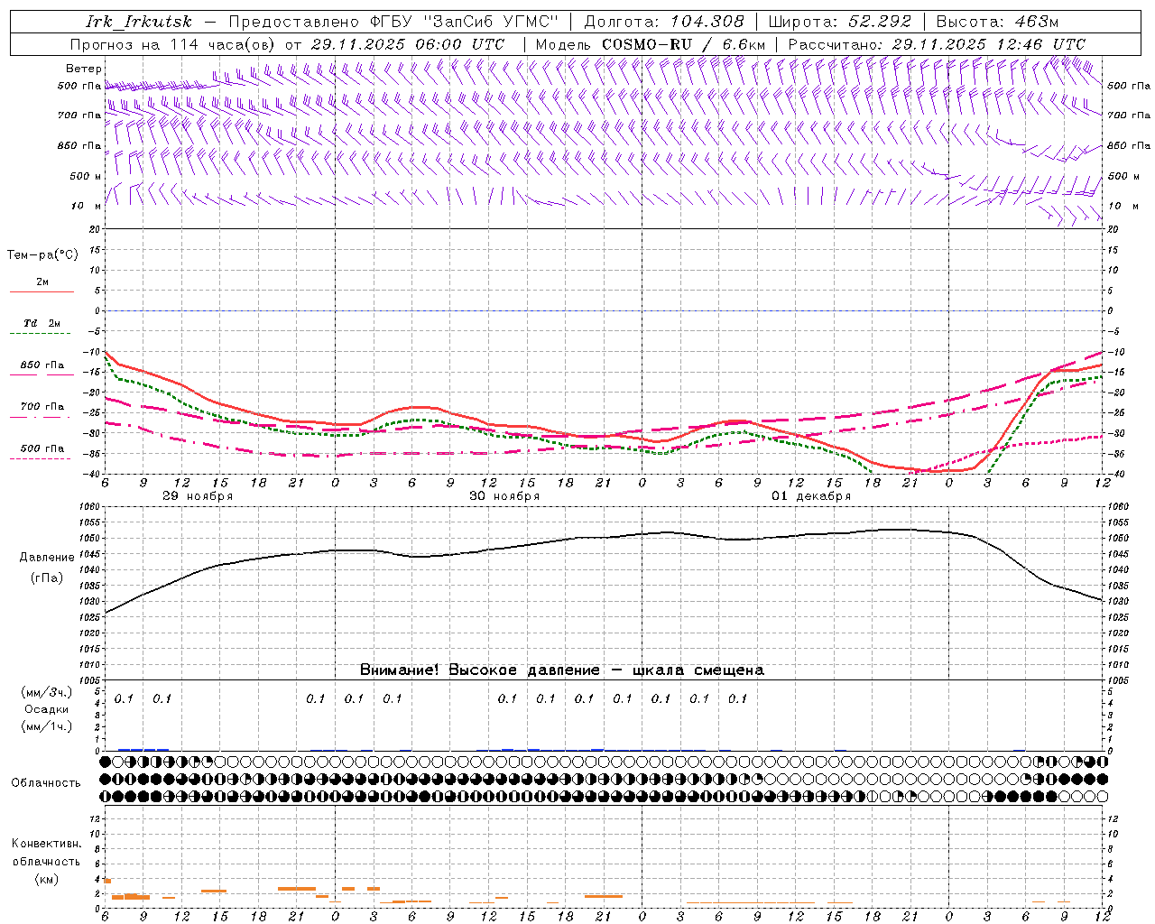Select the 2м temperature legend line
This screenshot has height=924, width=1155.
point(42,282)
